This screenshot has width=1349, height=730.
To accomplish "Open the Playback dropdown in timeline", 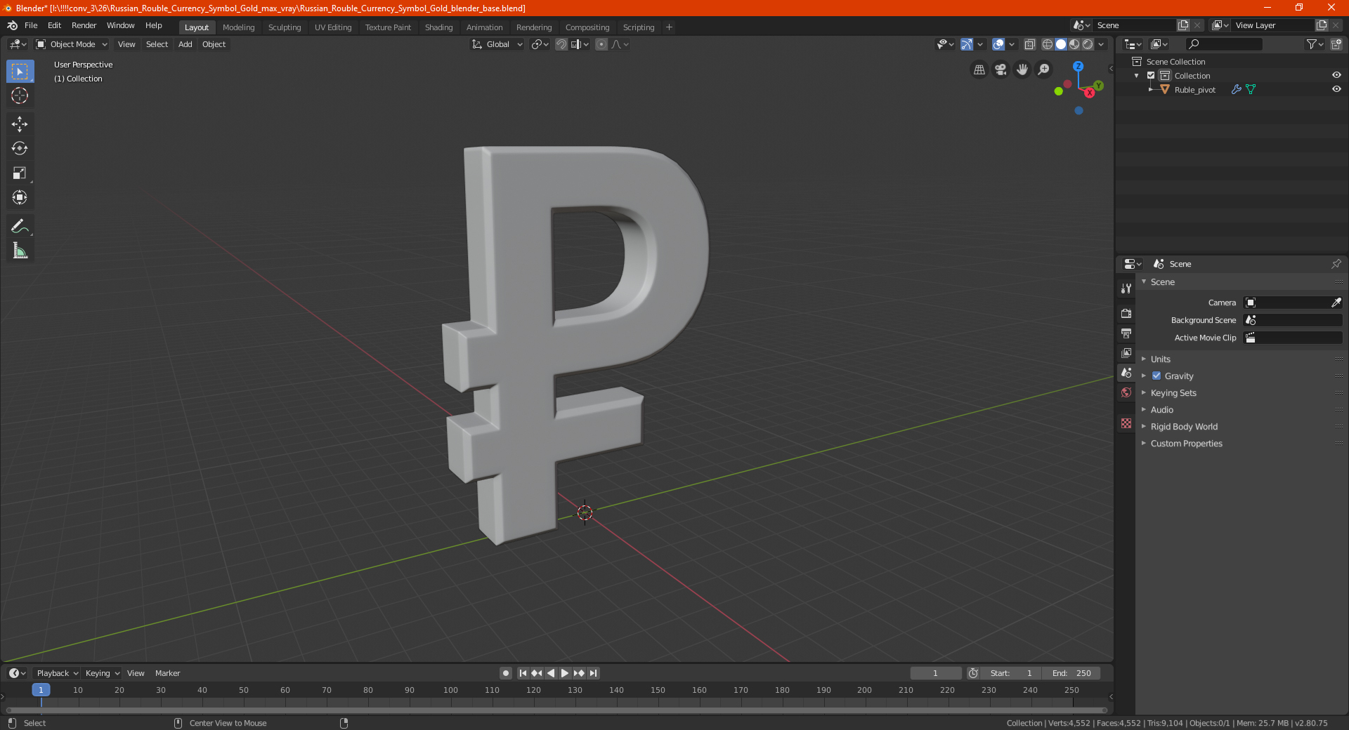I will 58,673.
